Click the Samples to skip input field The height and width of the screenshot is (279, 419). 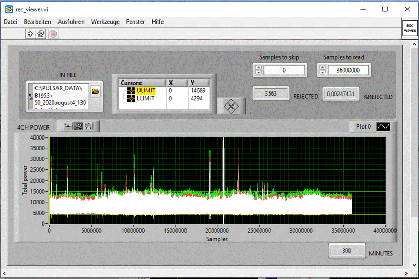[x=284, y=70]
